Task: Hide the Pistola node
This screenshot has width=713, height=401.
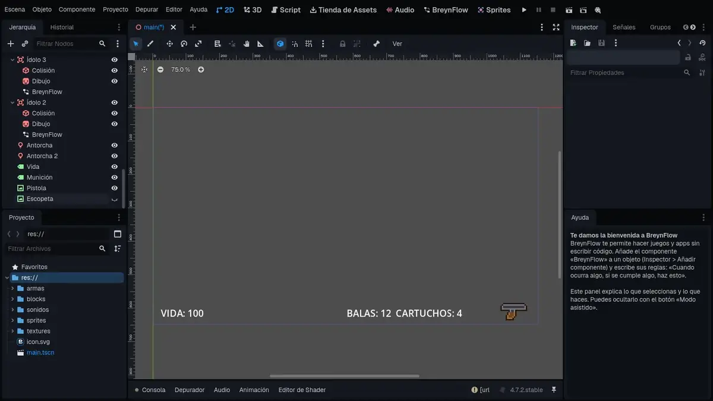Action: [115, 188]
